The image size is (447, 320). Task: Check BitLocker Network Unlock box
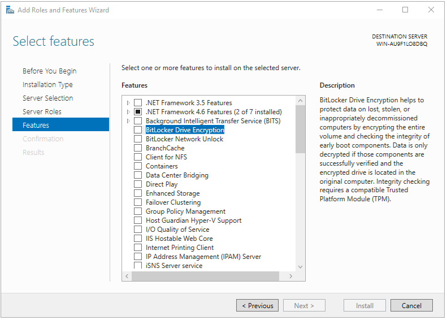pyautogui.click(x=138, y=139)
